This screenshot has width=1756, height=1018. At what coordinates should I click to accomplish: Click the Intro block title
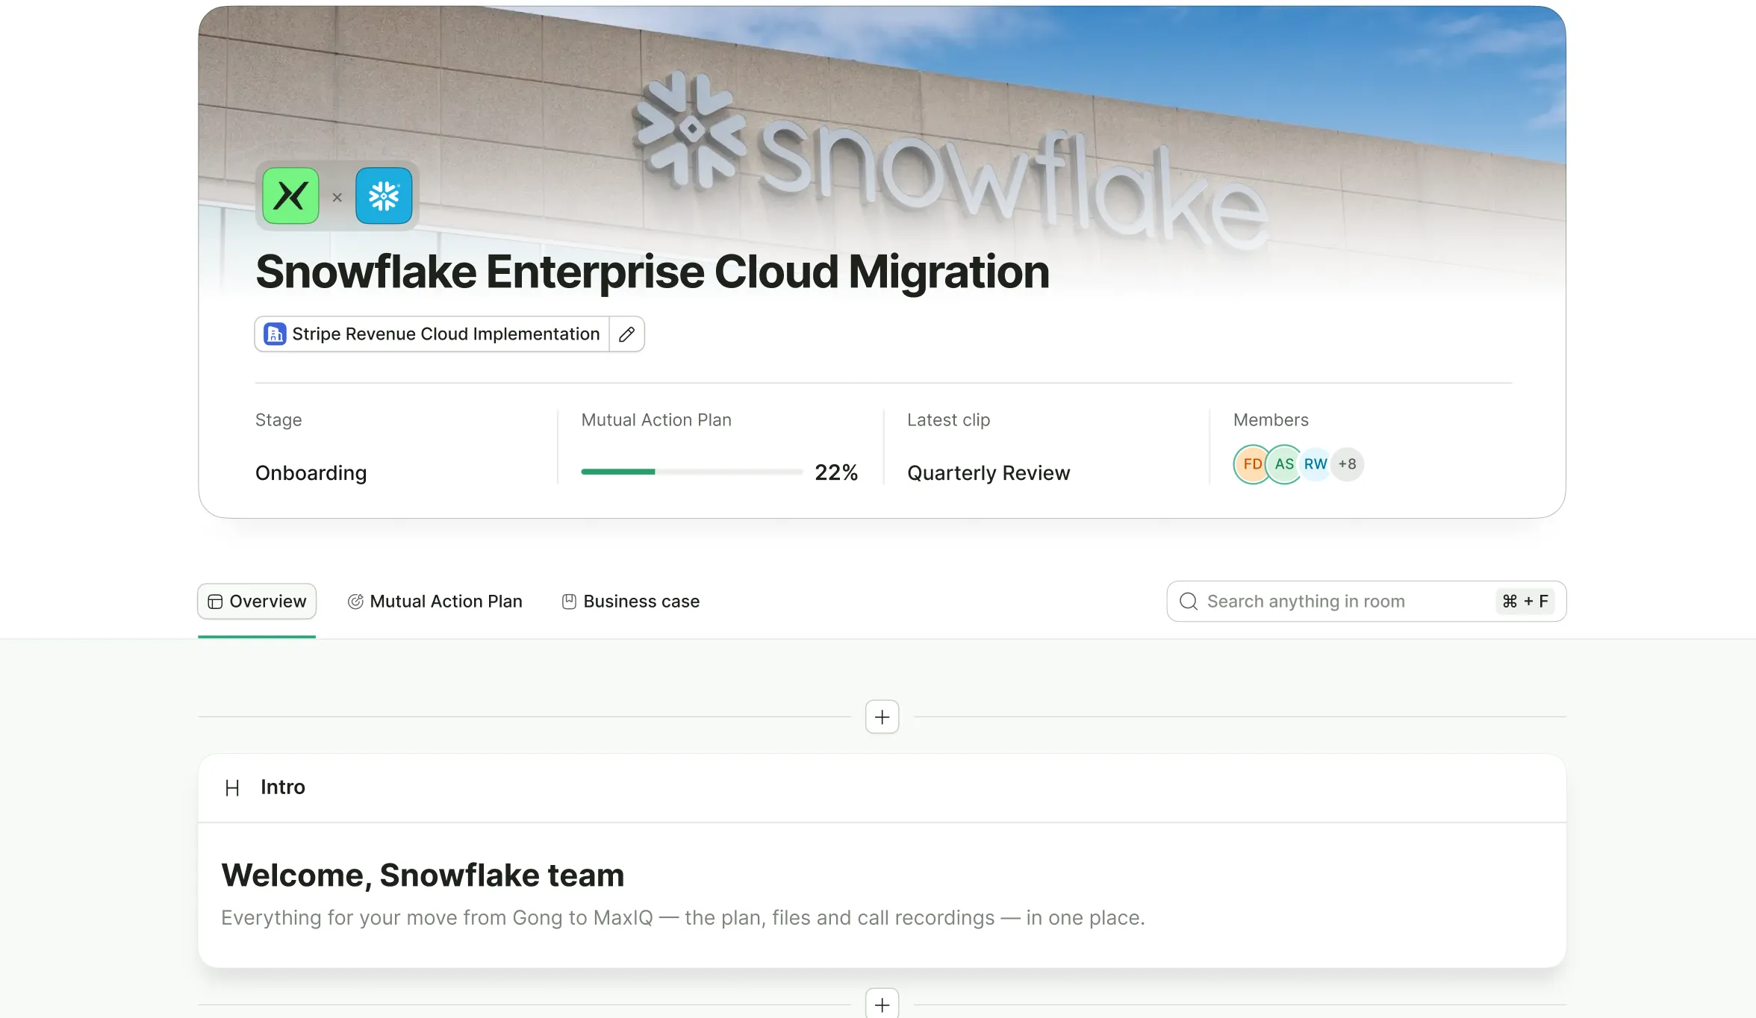pyautogui.click(x=283, y=787)
